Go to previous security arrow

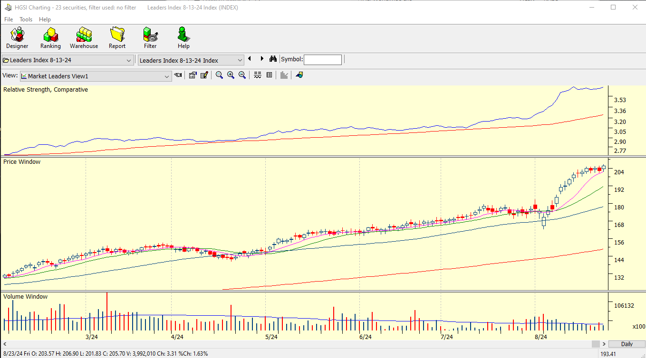(x=250, y=59)
